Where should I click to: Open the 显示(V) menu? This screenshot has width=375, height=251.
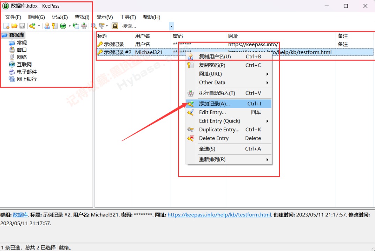105,17
